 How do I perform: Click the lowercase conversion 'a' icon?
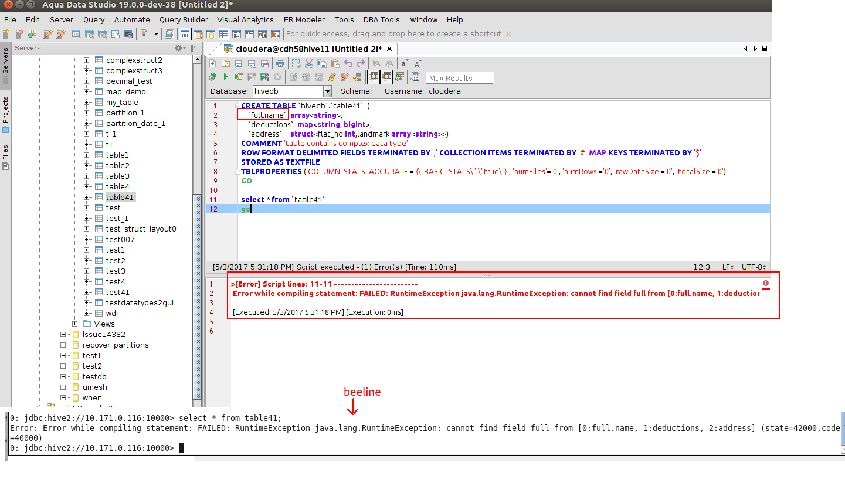coord(405,63)
